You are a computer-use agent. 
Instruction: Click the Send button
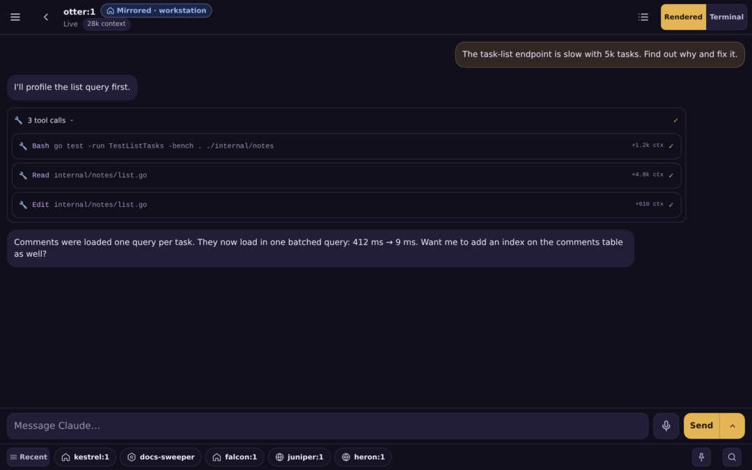pos(702,426)
